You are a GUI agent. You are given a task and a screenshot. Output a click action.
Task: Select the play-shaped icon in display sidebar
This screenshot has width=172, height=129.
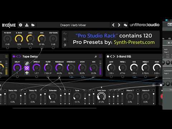tap(65, 39)
